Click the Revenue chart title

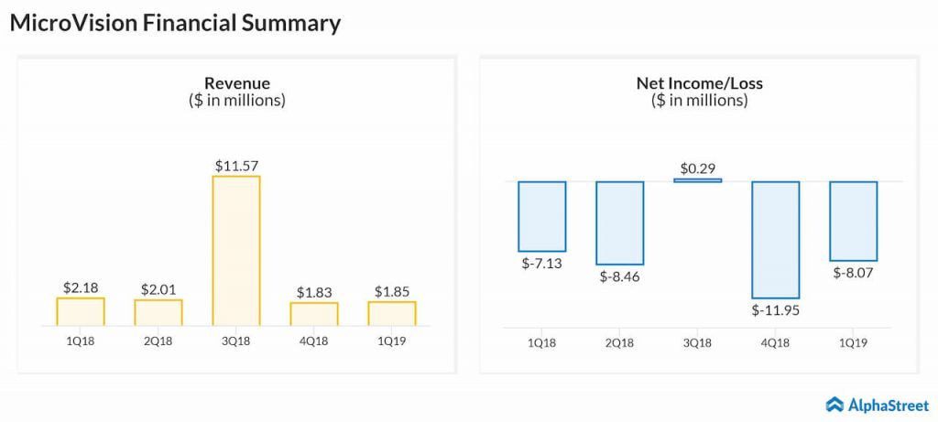(x=236, y=83)
